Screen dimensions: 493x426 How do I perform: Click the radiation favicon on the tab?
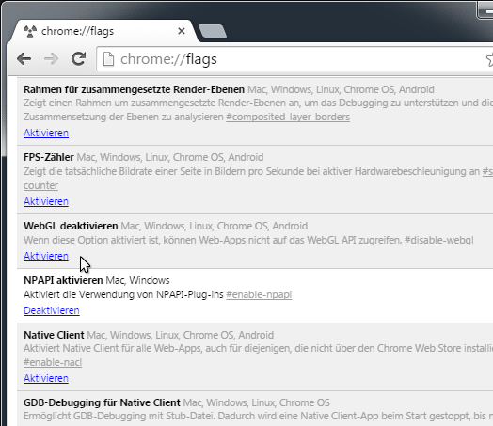pos(30,31)
